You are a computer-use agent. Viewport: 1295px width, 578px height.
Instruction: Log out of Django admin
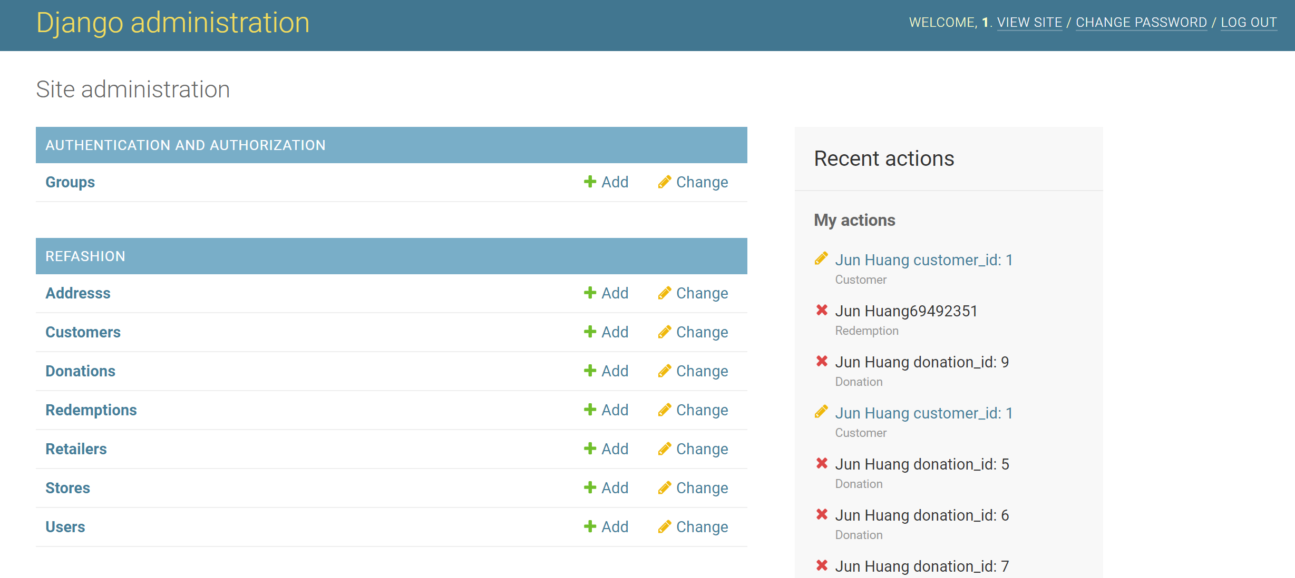(x=1249, y=23)
